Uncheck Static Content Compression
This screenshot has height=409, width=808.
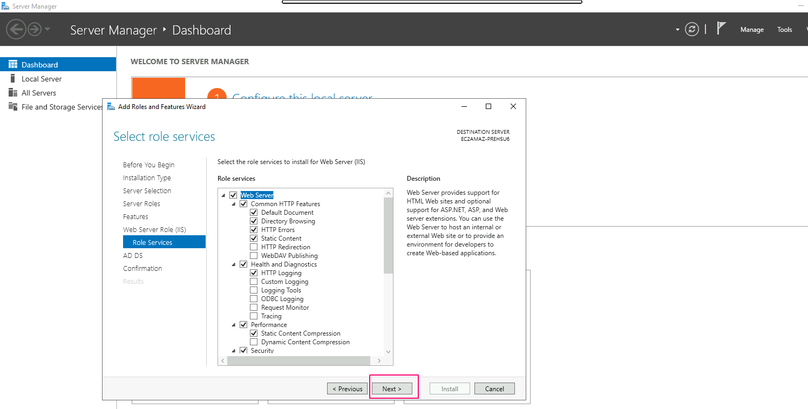[x=254, y=333]
